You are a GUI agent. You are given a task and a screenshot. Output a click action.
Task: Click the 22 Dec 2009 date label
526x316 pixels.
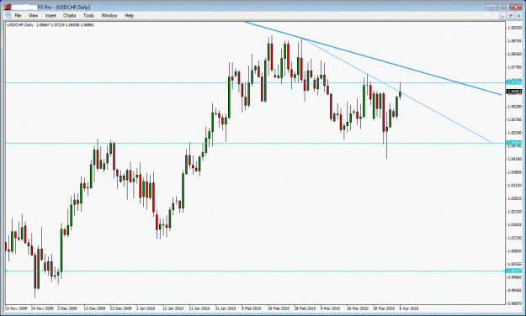pyautogui.click(x=121, y=308)
